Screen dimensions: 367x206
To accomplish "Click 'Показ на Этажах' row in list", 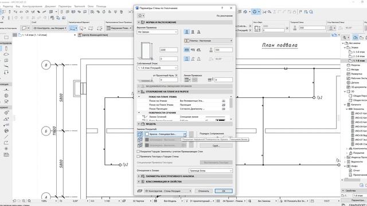I will point(183,101).
